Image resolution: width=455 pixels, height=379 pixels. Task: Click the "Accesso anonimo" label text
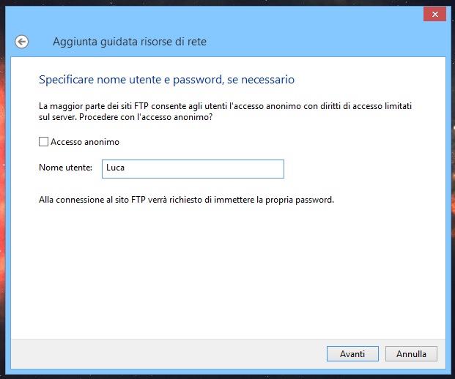tap(84, 142)
